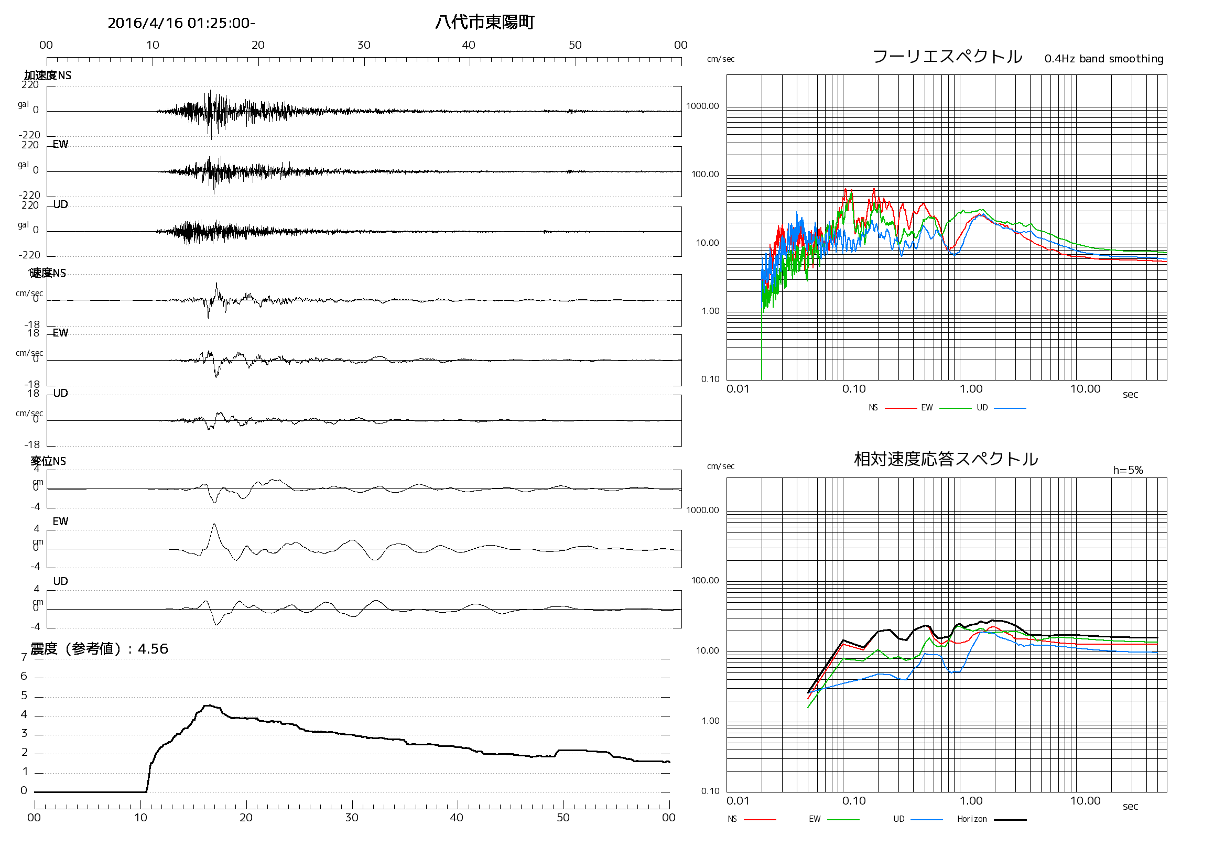Screen dimensions: 1214x858
Task: Select the UD label of the velocity trace
Action: 60,393
